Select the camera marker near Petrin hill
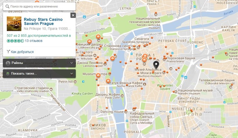Image resolution: width=238 pixels, height=138 pixels. coord(75,82)
